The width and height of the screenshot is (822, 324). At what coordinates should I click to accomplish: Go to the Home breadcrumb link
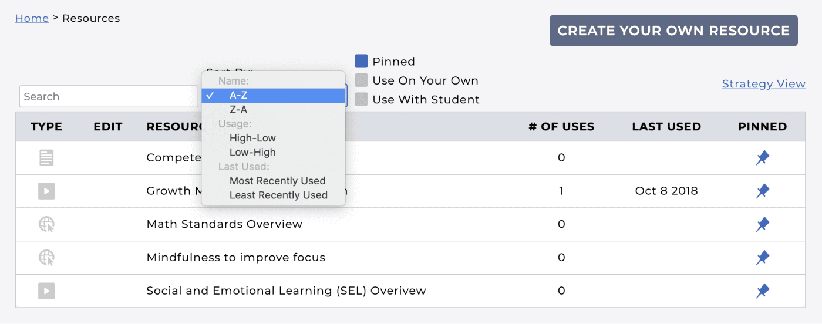(32, 18)
